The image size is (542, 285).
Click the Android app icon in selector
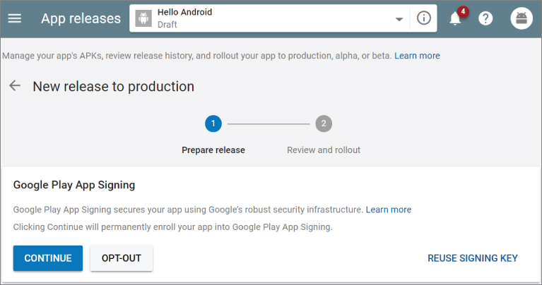(x=144, y=18)
